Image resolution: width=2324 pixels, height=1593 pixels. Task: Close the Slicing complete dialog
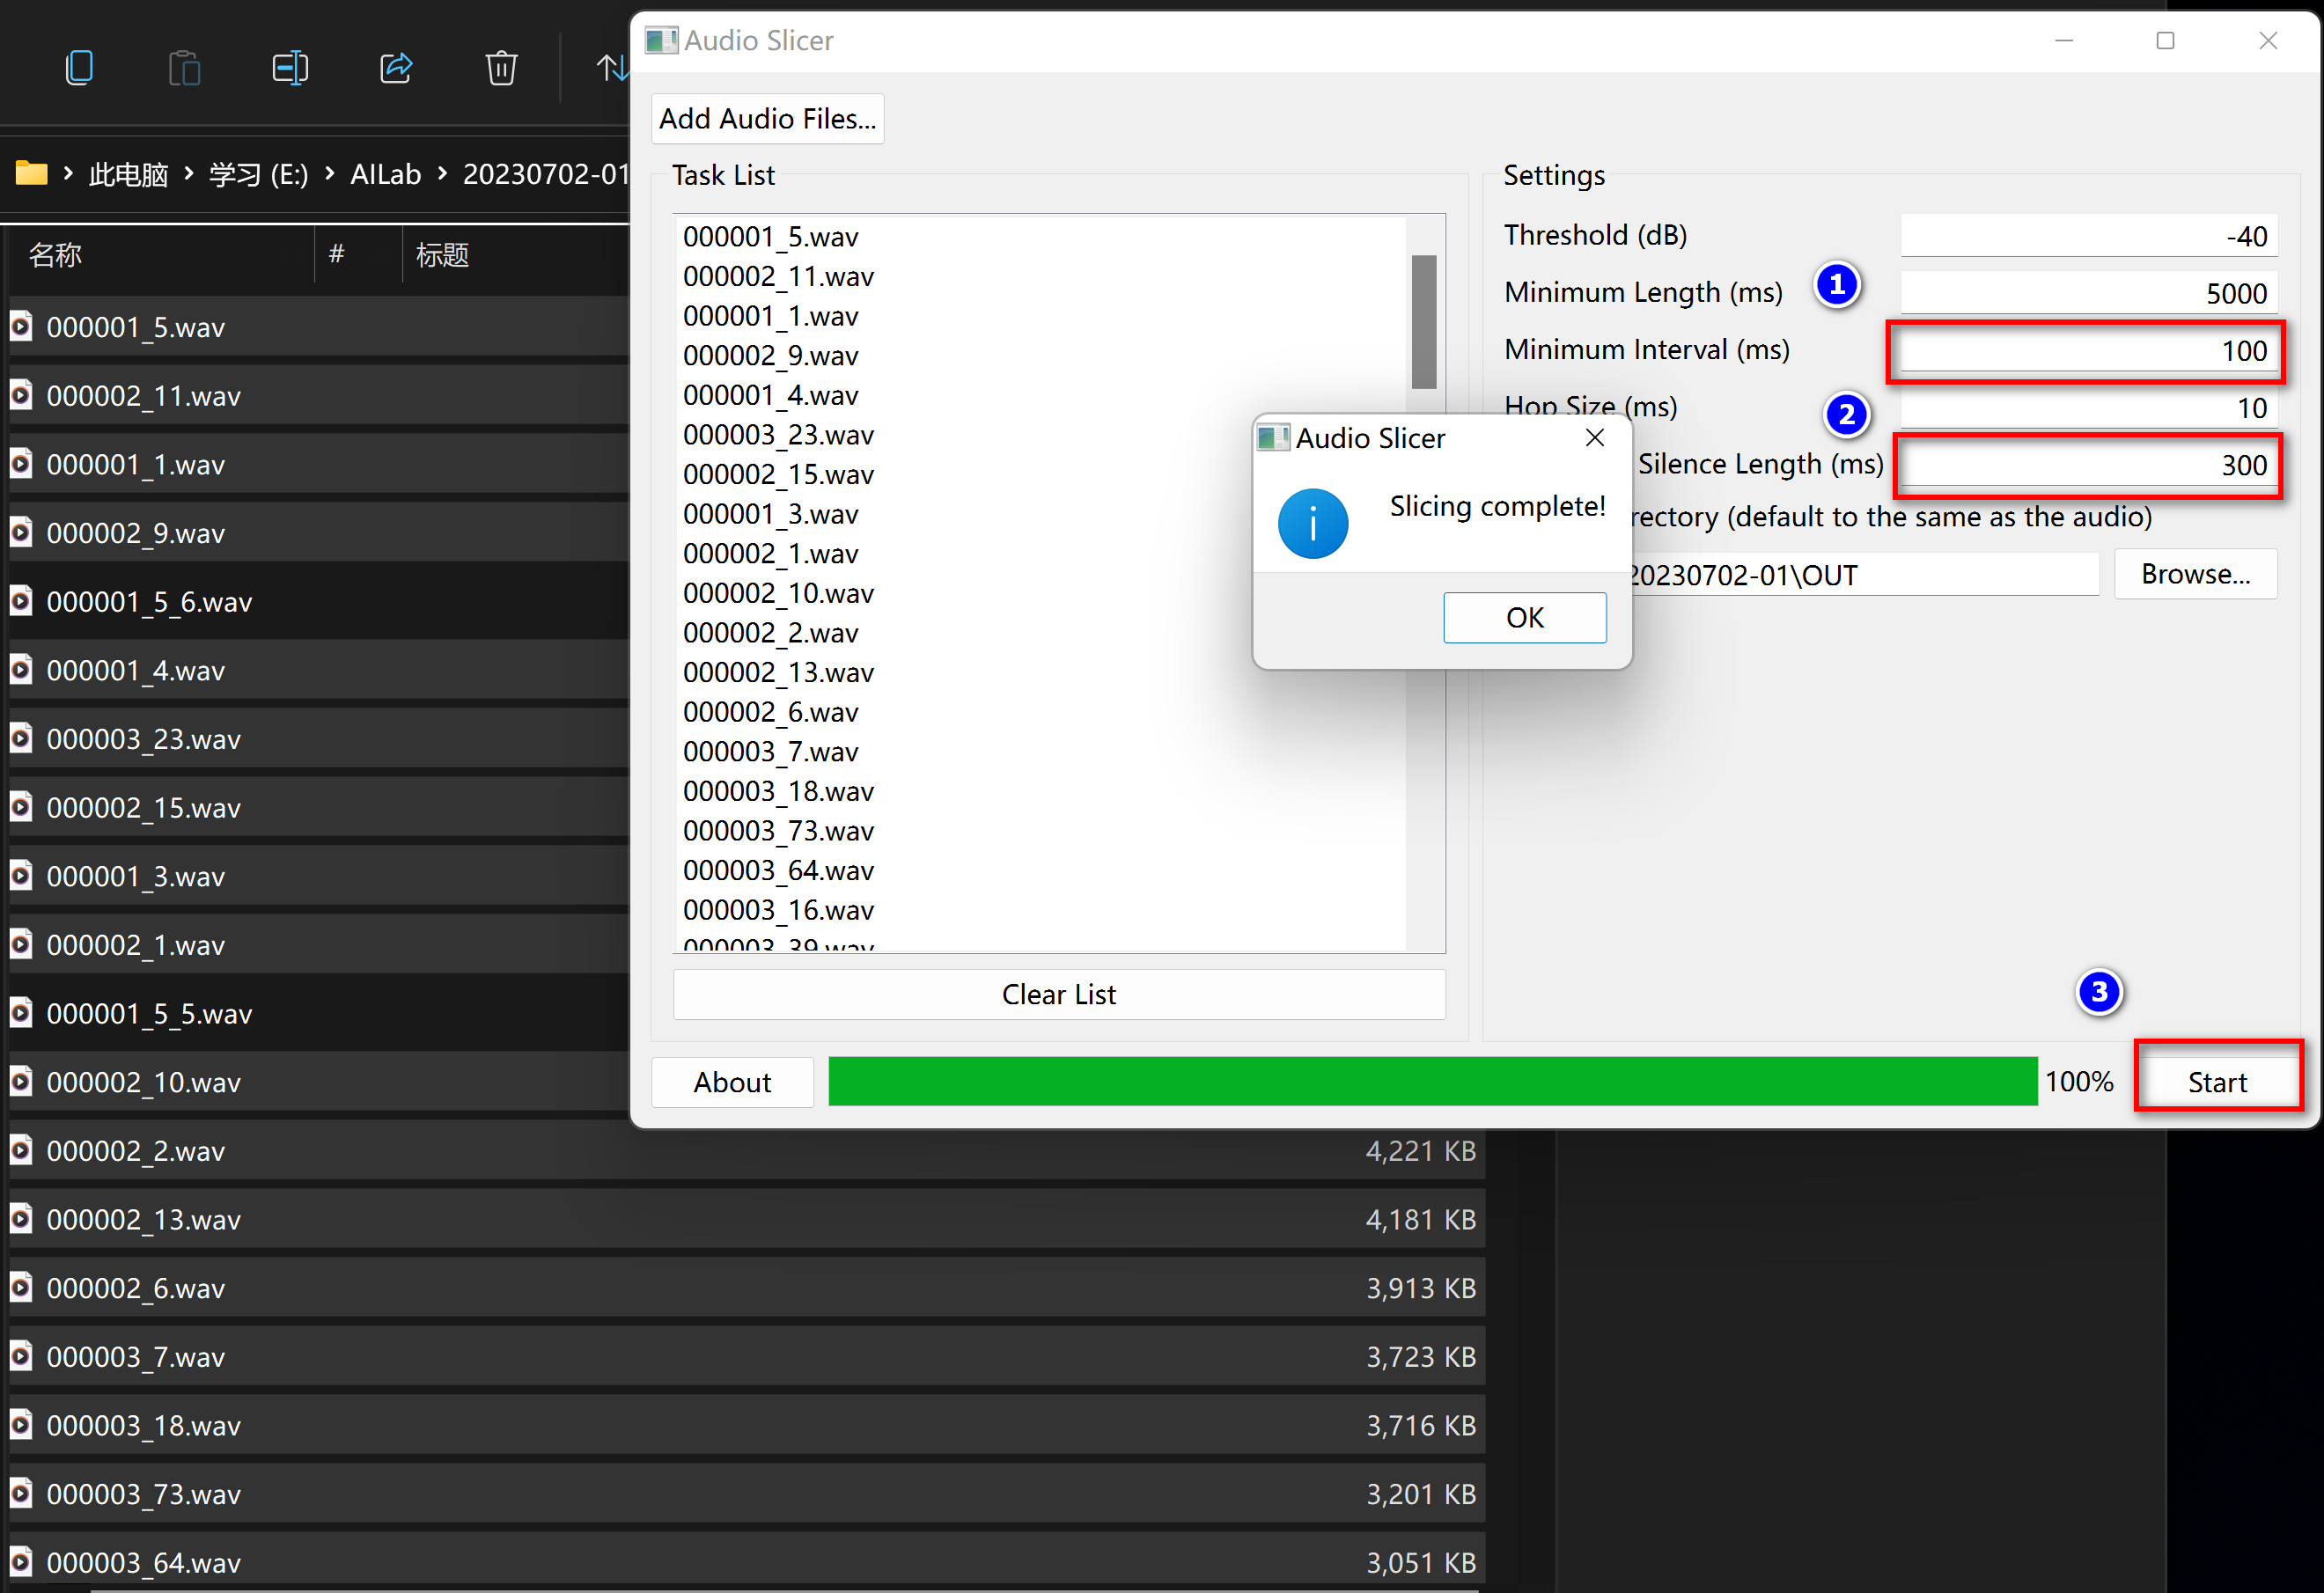(1594, 438)
